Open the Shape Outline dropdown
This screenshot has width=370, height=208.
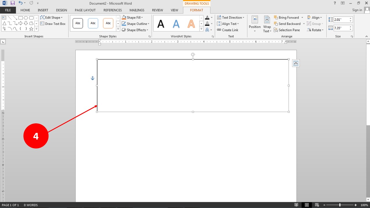[136, 24]
